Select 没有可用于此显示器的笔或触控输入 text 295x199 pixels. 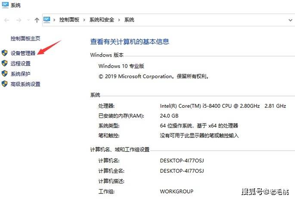[x=199, y=136]
